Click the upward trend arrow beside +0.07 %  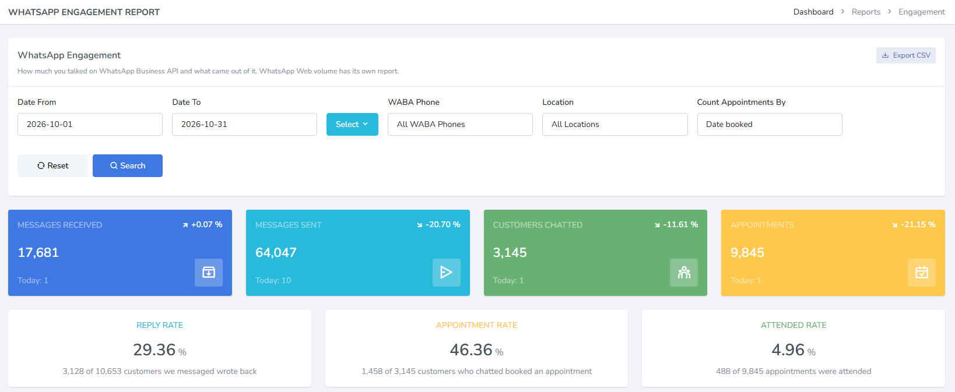coord(185,225)
